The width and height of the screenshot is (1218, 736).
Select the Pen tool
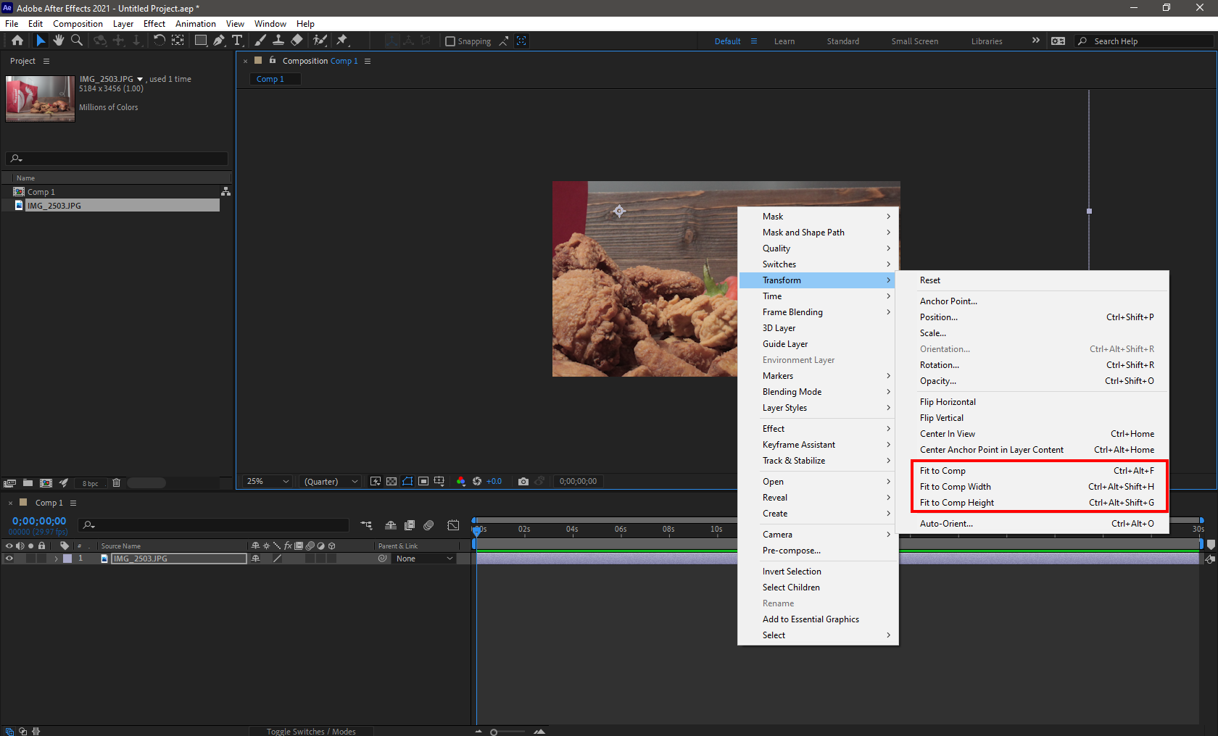coord(219,41)
